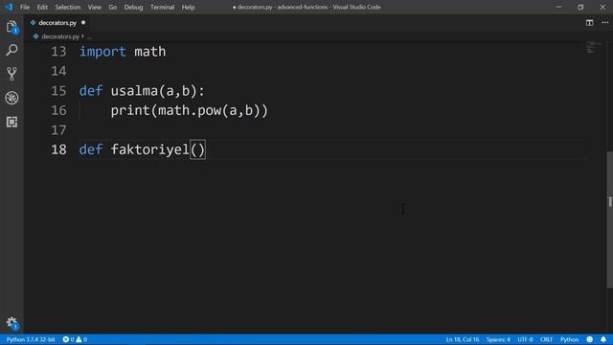Click the empty line 17

[x=332, y=130]
